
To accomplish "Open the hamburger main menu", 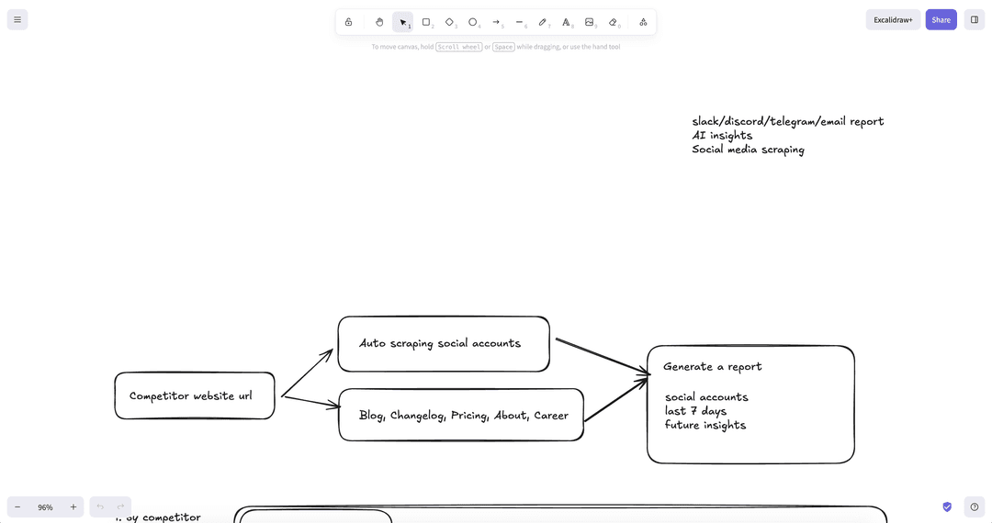I will coord(17,19).
